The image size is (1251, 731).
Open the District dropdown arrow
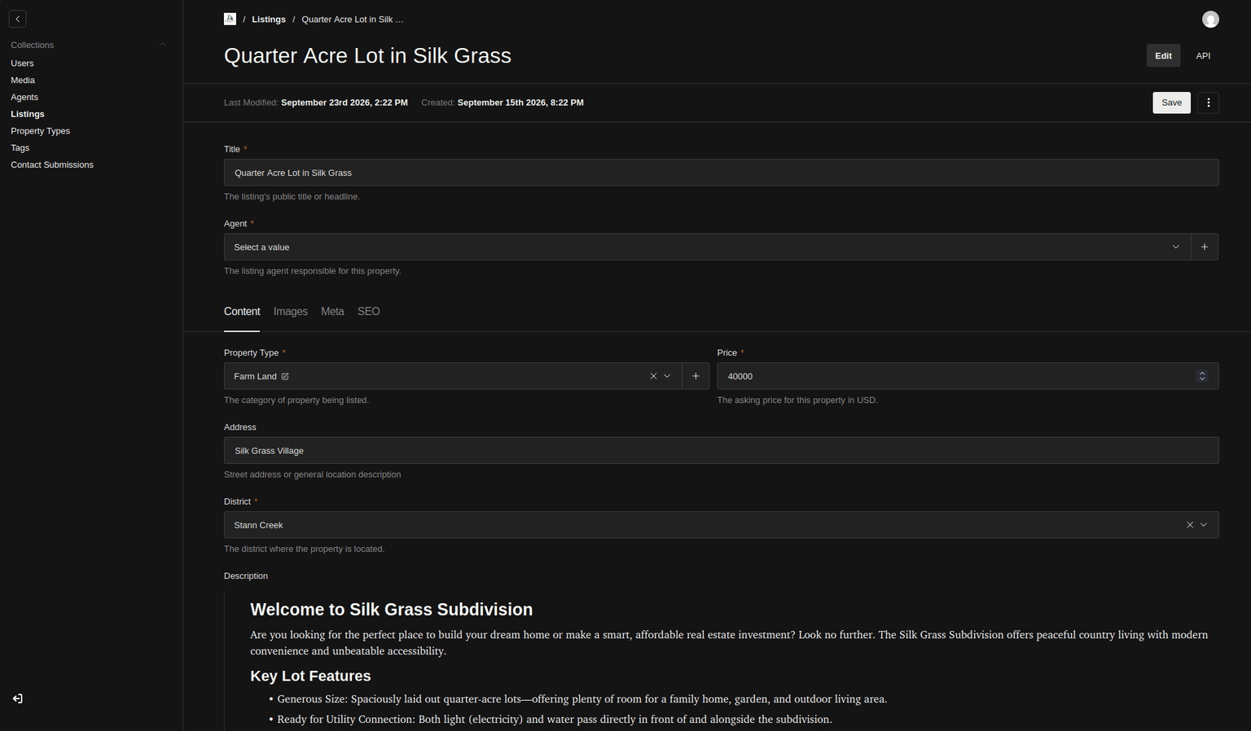point(1204,525)
